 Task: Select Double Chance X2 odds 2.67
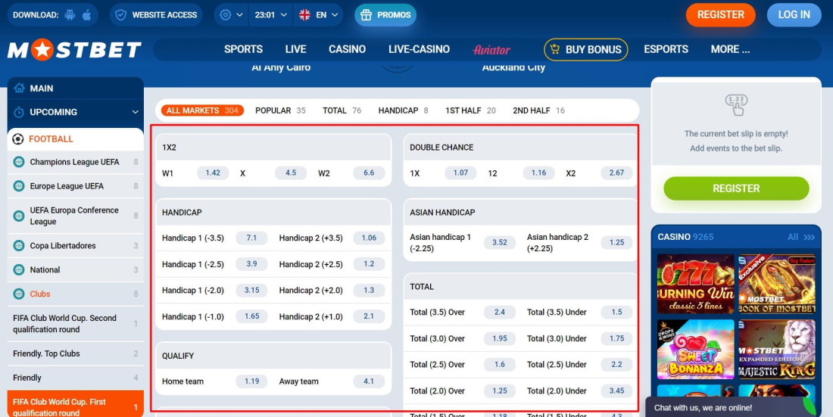click(x=616, y=173)
